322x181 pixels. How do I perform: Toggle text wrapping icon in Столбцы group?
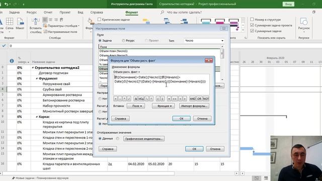[x=61, y=20]
